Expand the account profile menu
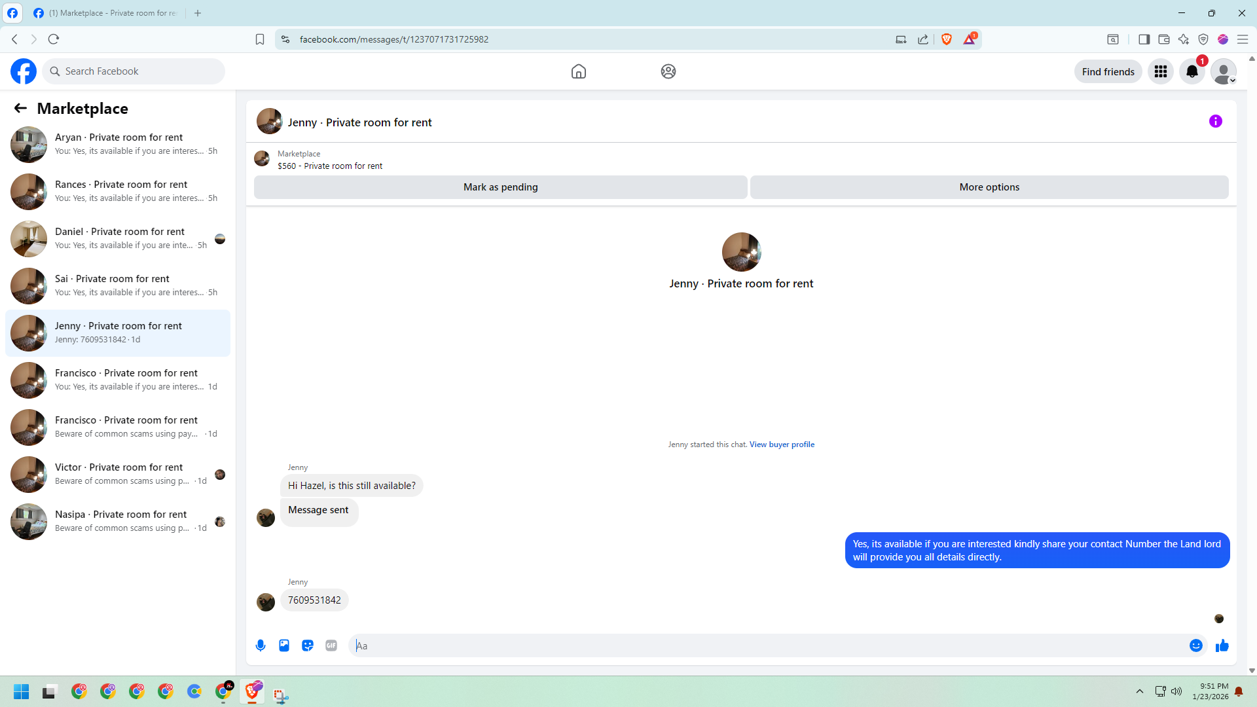 (x=1223, y=71)
